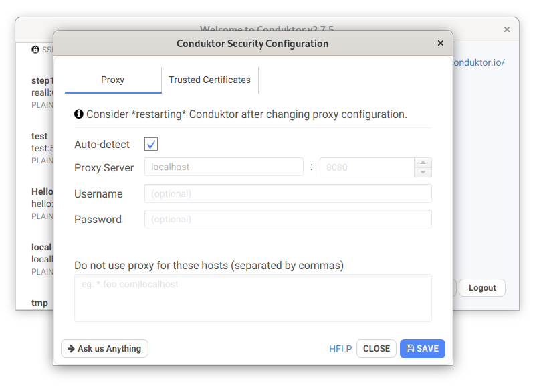Uncheck the Auto-detect checkbox
The width and height of the screenshot is (537, 387).
[151, 144]
